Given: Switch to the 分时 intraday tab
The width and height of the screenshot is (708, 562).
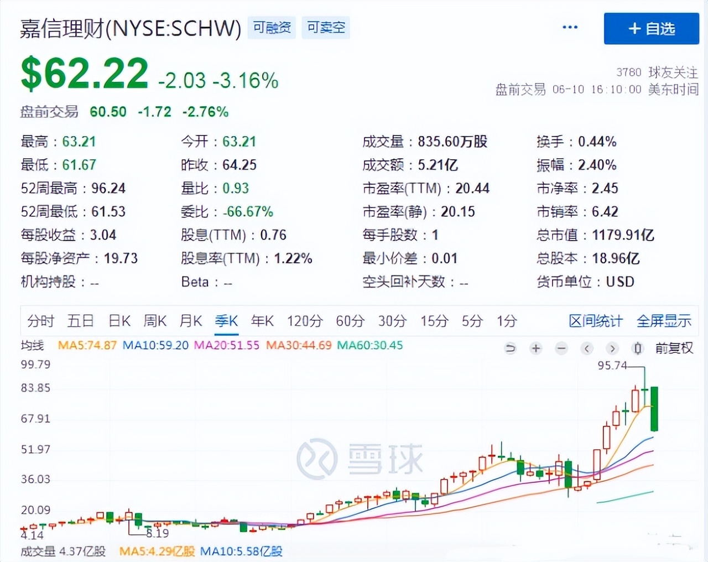Looking at the screenshot, I should (40, 321).
